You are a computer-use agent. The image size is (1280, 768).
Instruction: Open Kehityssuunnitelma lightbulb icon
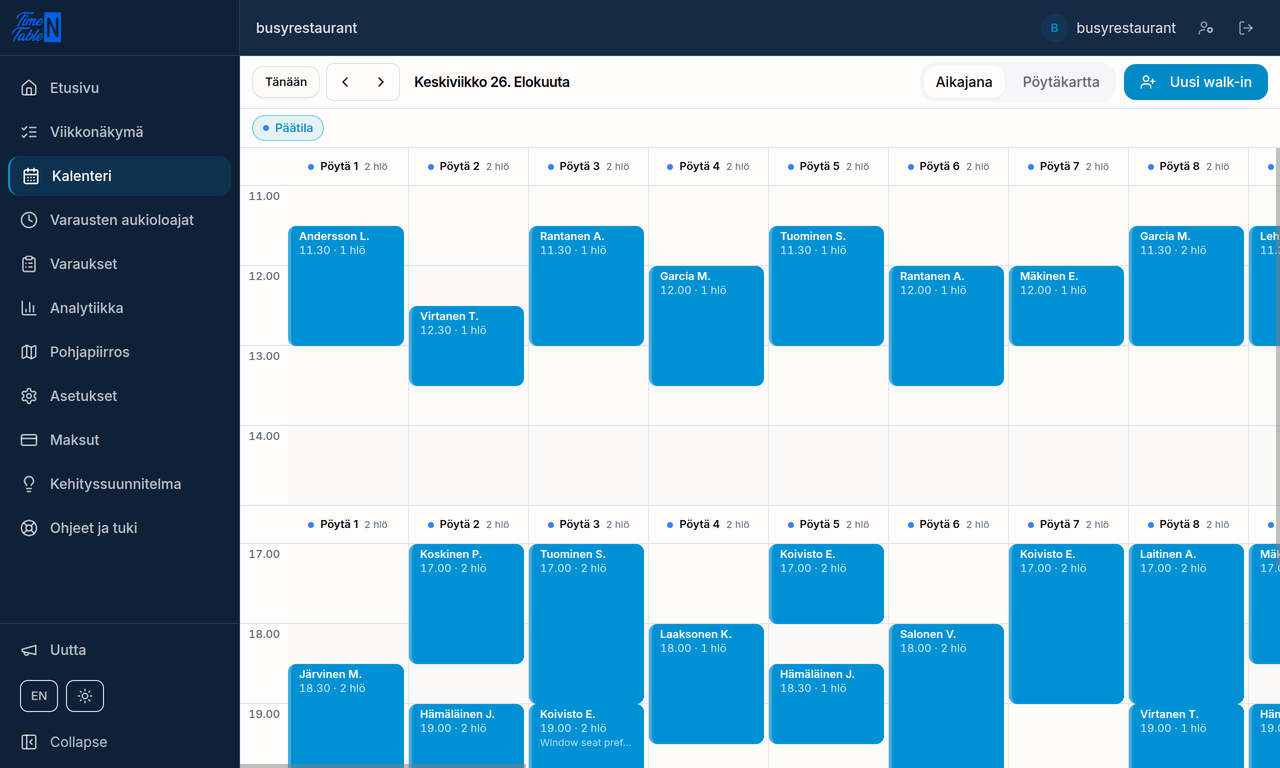[x=29, y=484]
